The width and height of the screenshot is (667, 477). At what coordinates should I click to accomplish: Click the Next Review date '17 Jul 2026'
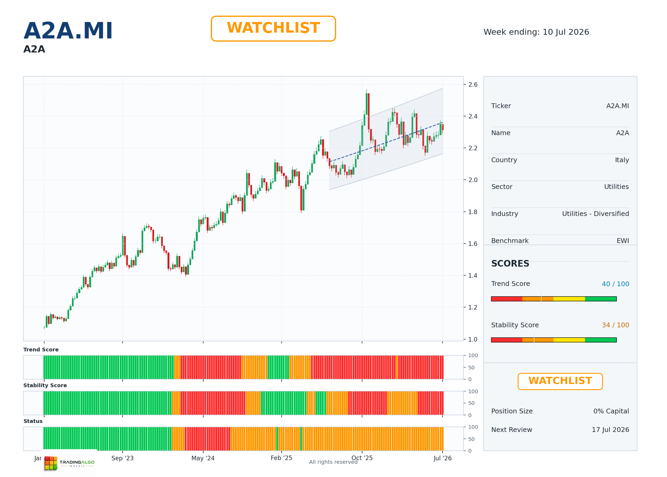[610, 430]
